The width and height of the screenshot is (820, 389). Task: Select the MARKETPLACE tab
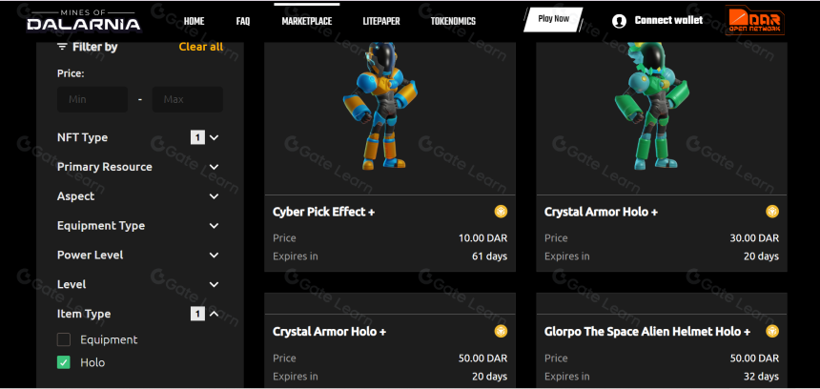(x=306, y=21)
